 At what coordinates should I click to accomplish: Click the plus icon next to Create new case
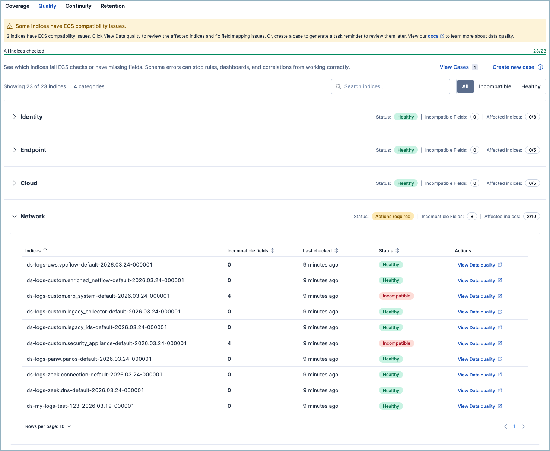pos(540,67)
